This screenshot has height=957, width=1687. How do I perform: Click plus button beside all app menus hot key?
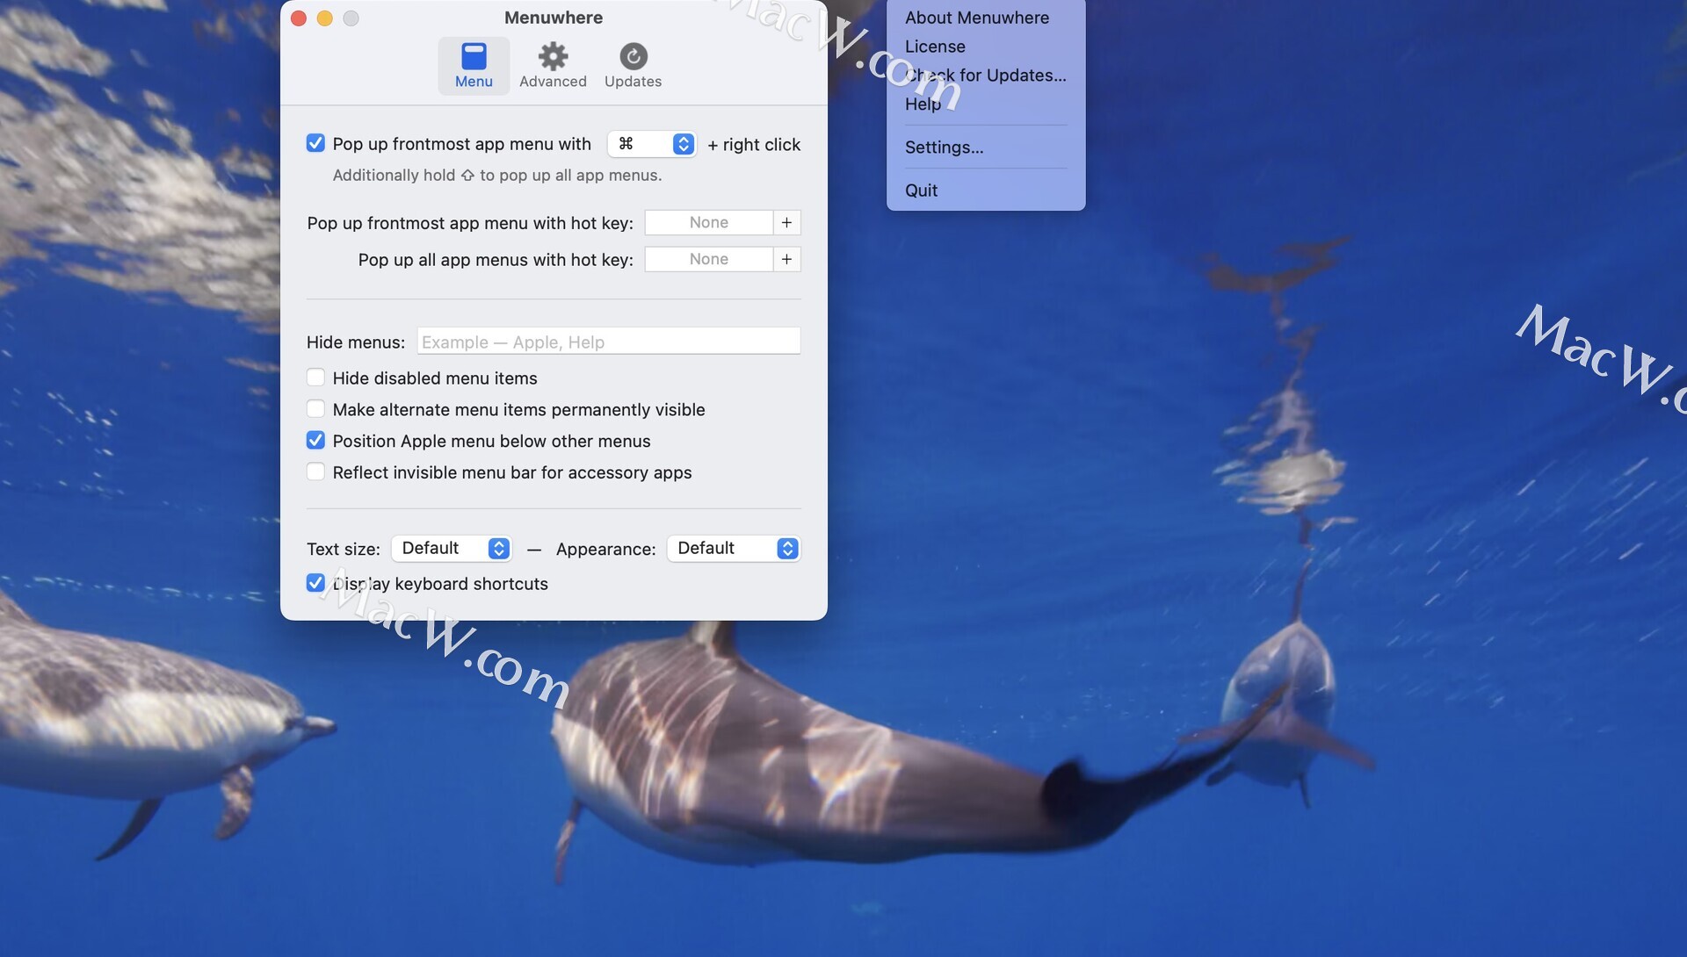click(786, 260)
